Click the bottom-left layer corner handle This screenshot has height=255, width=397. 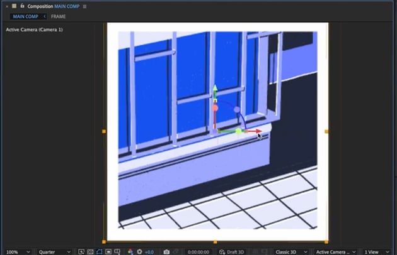(104, 242)
